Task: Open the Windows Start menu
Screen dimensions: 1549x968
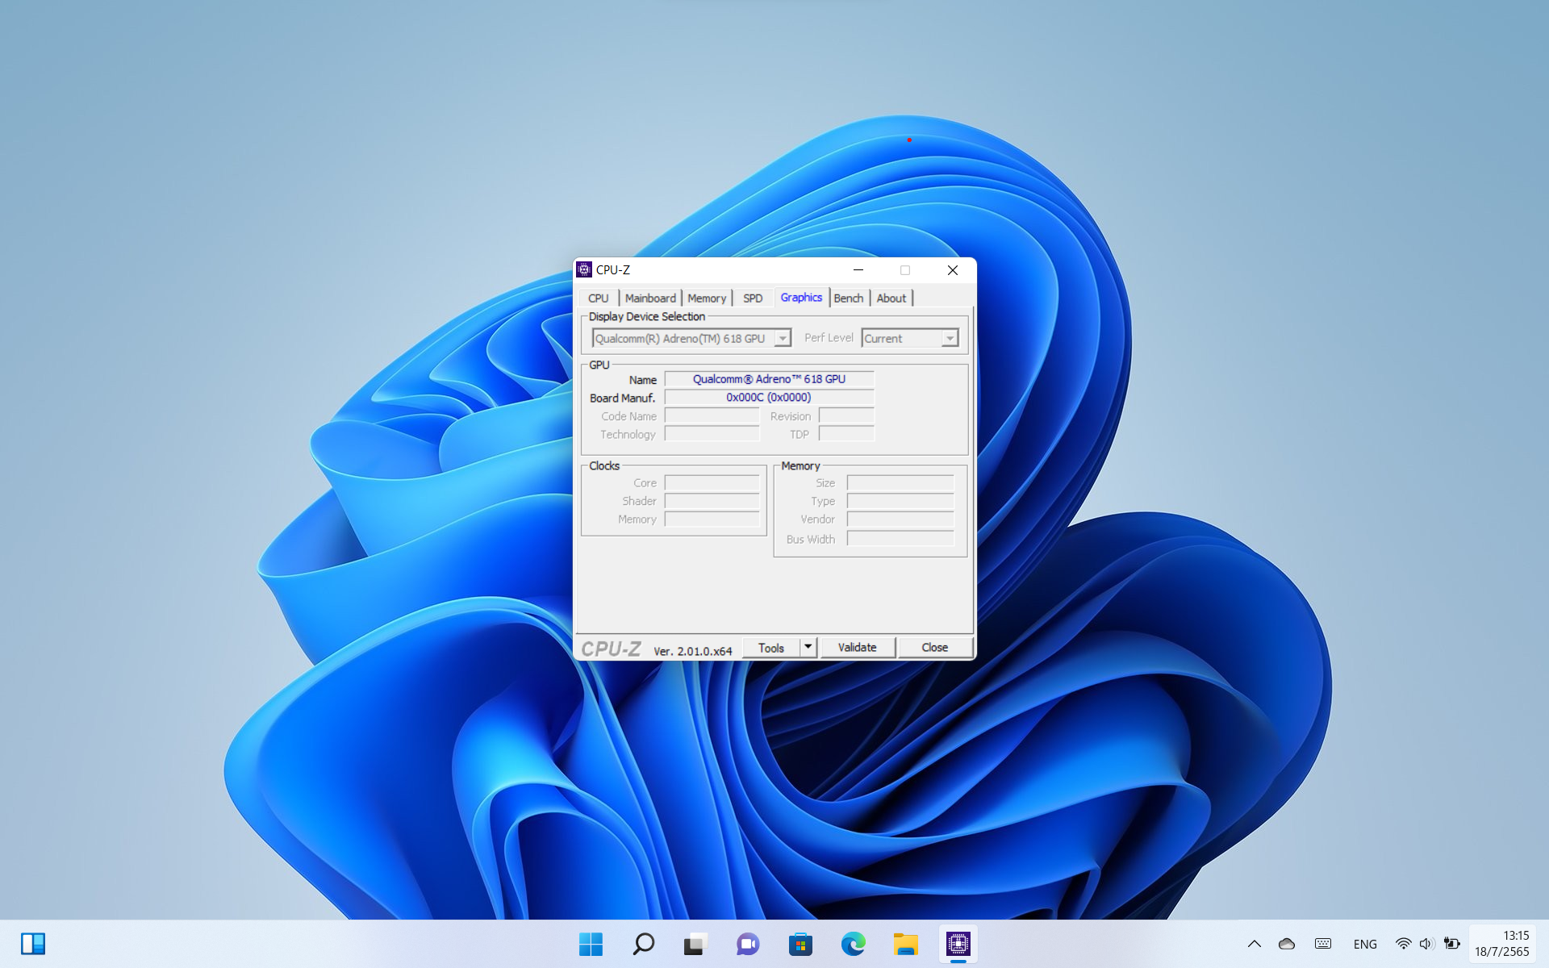Action: pyautogui.click(x=591, y=944)
